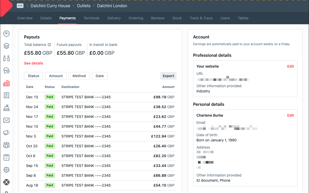Open the store location pin icon
The height and width of the screenshot is (193, 309).
coord(6,71)
